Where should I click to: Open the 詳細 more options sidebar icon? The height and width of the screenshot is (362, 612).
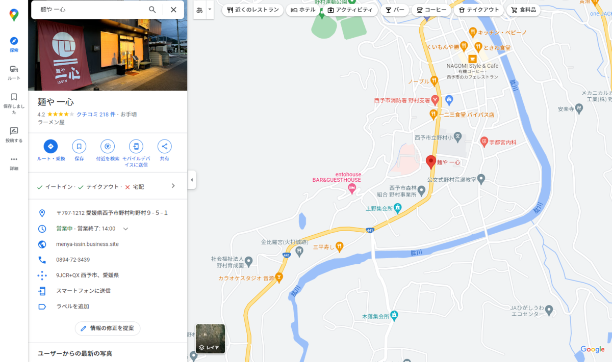point(14,163)
